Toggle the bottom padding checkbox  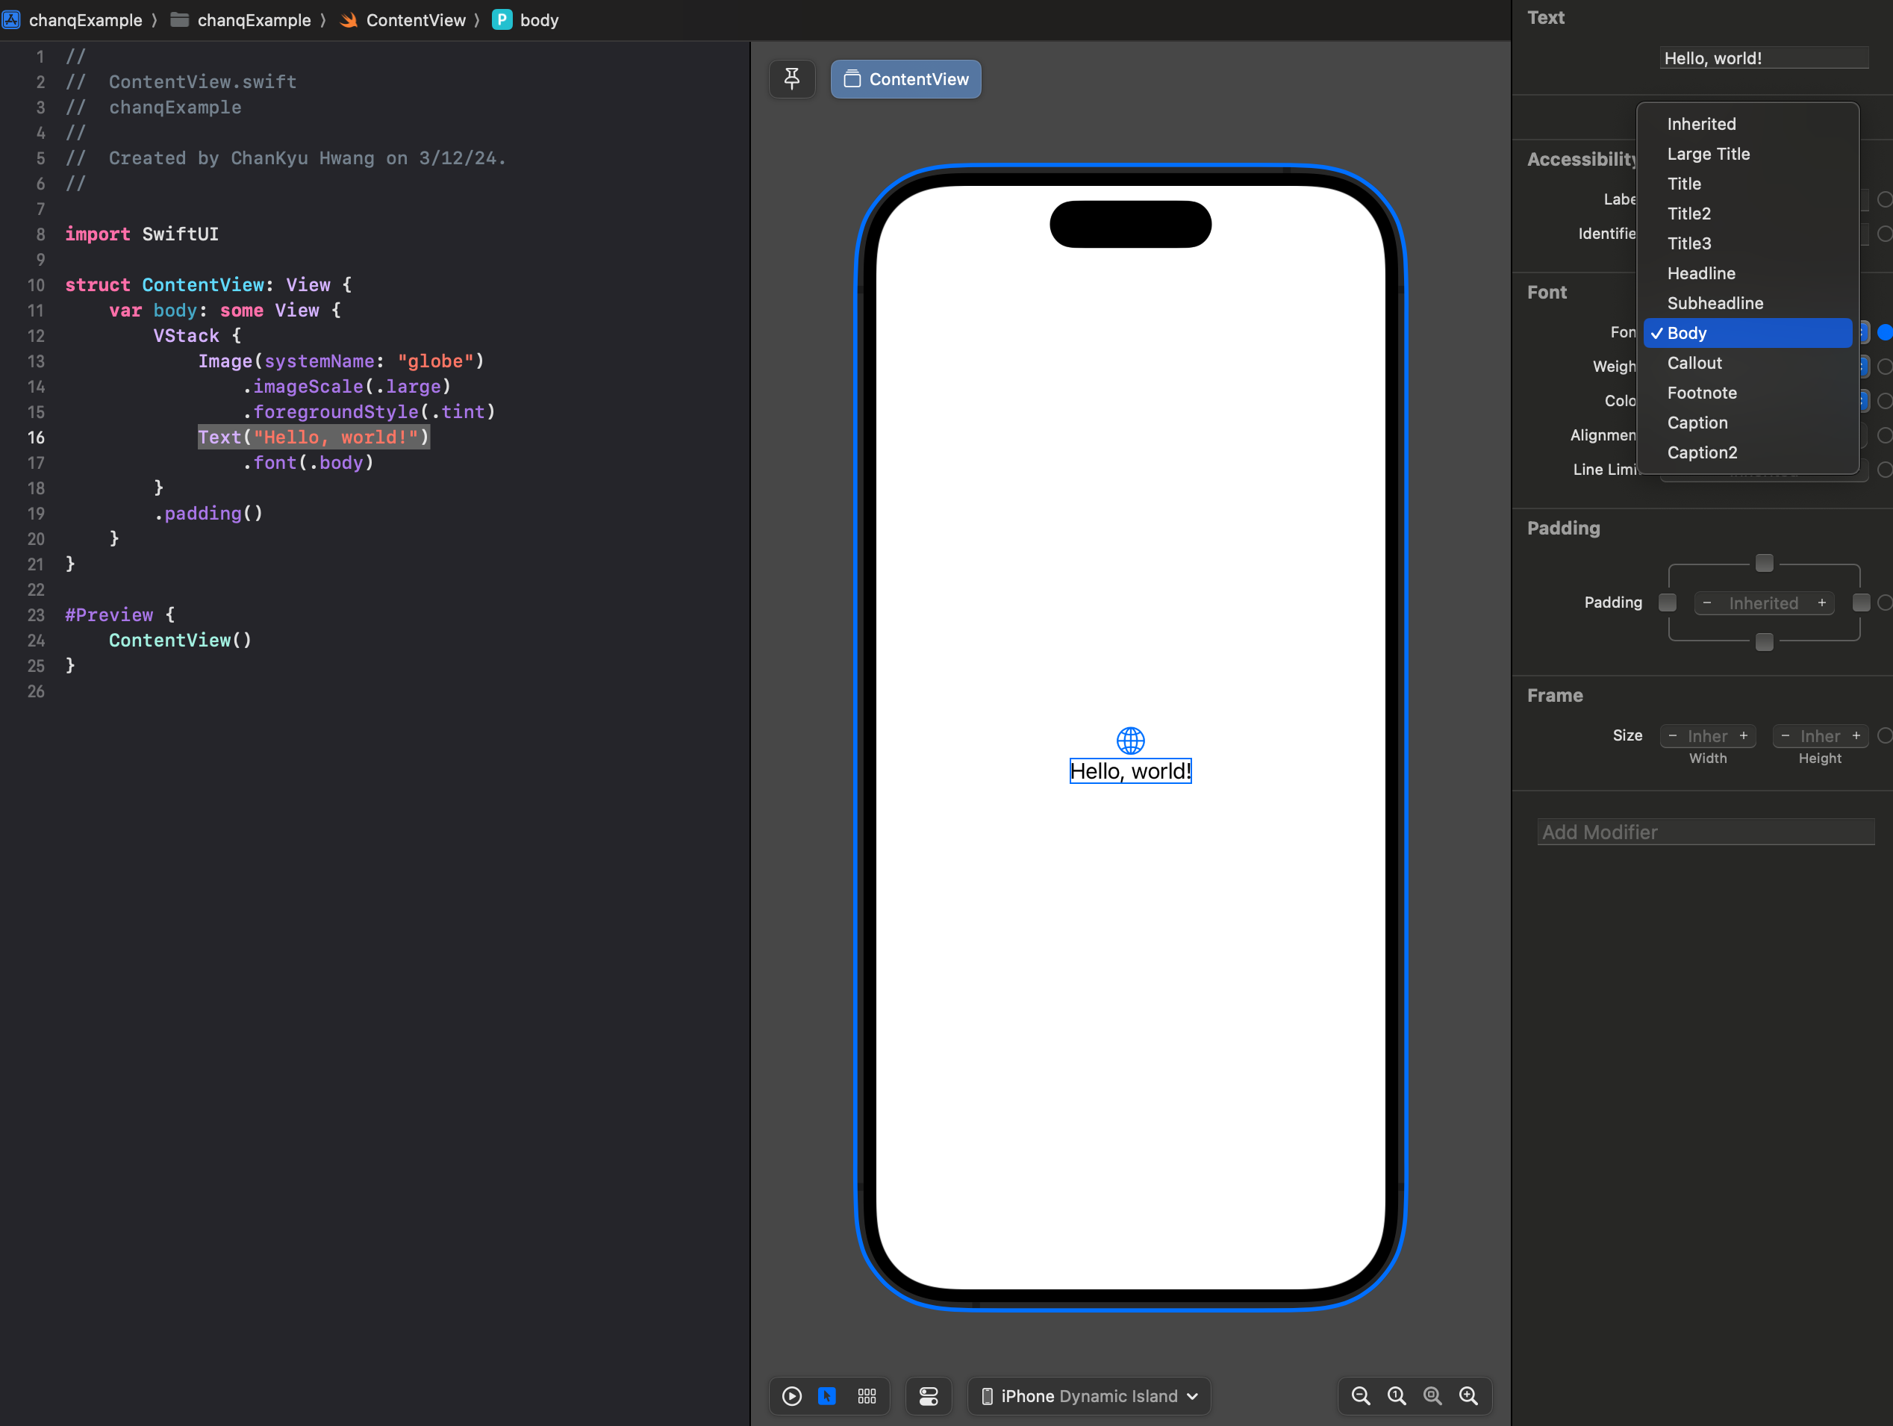(1764, 642)
